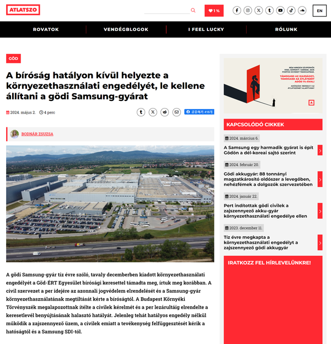Screen dimensions: 331x344
Task: Click the author avatar photo
Action: coord(14,134)
